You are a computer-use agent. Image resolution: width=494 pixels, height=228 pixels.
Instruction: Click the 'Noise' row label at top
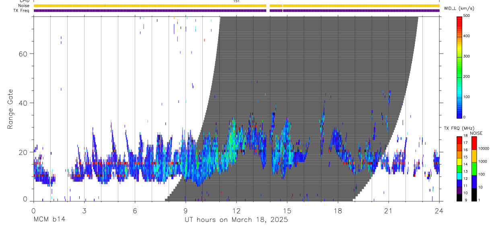click(x=24, y=6)
